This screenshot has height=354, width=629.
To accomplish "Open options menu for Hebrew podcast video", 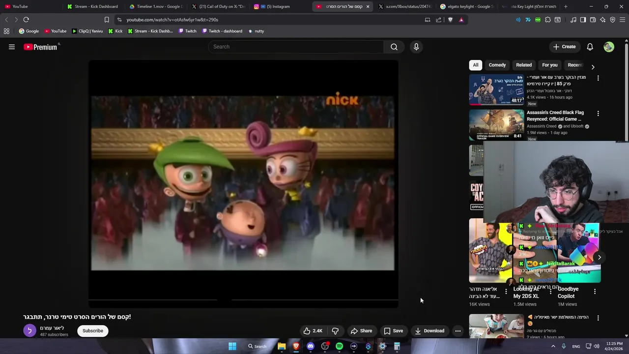I will tap(598, 78).
